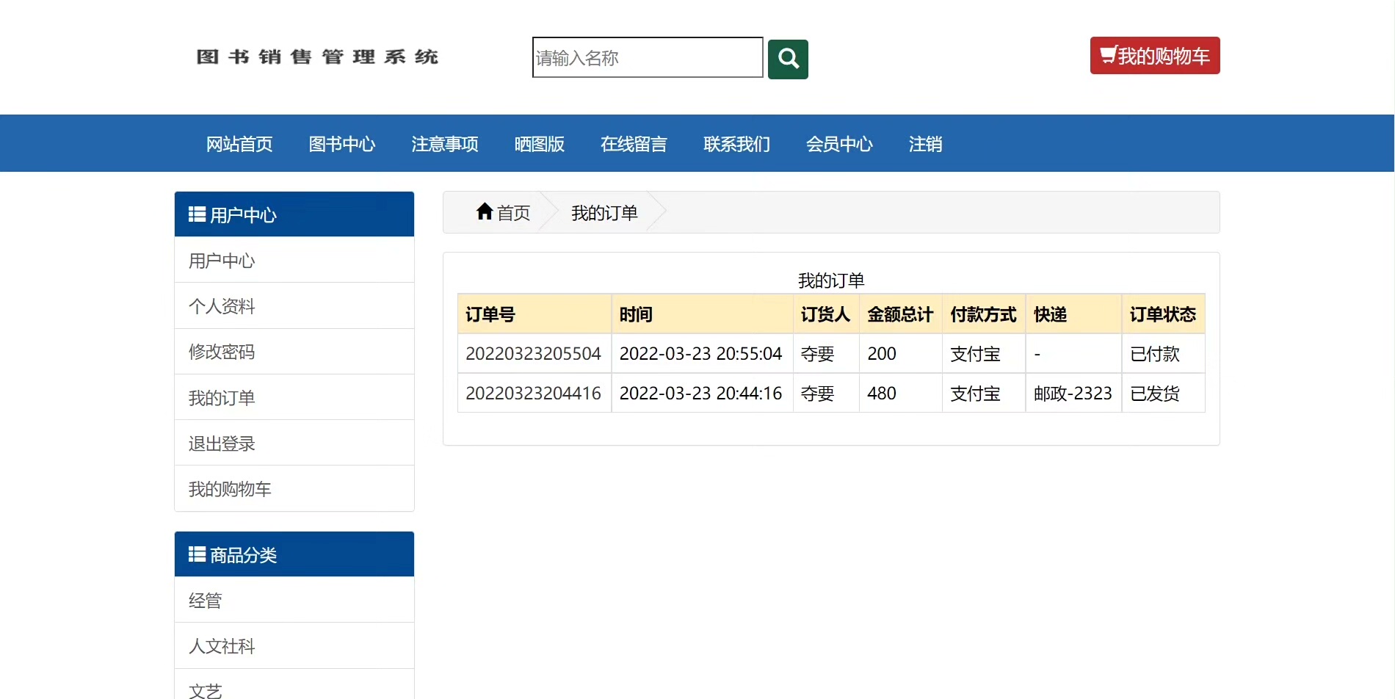This screenshot has width=1395, height=699.
Task: Click the list icon beside 用户中心 header
Action: click(197, 214)
